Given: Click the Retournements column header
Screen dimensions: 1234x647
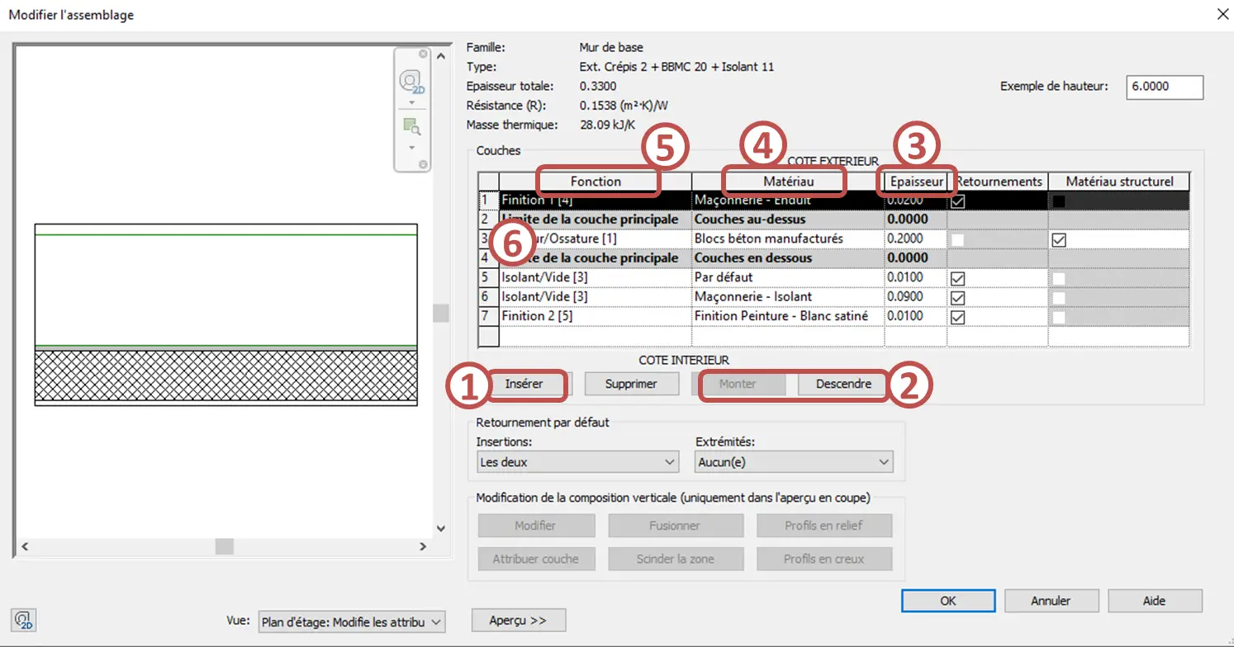Looking at the screenshot, I should tap(998, 182).
